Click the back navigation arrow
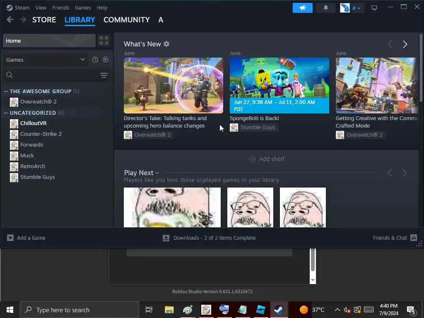Viewport: 424px width, 318px height. coord(10,20)
